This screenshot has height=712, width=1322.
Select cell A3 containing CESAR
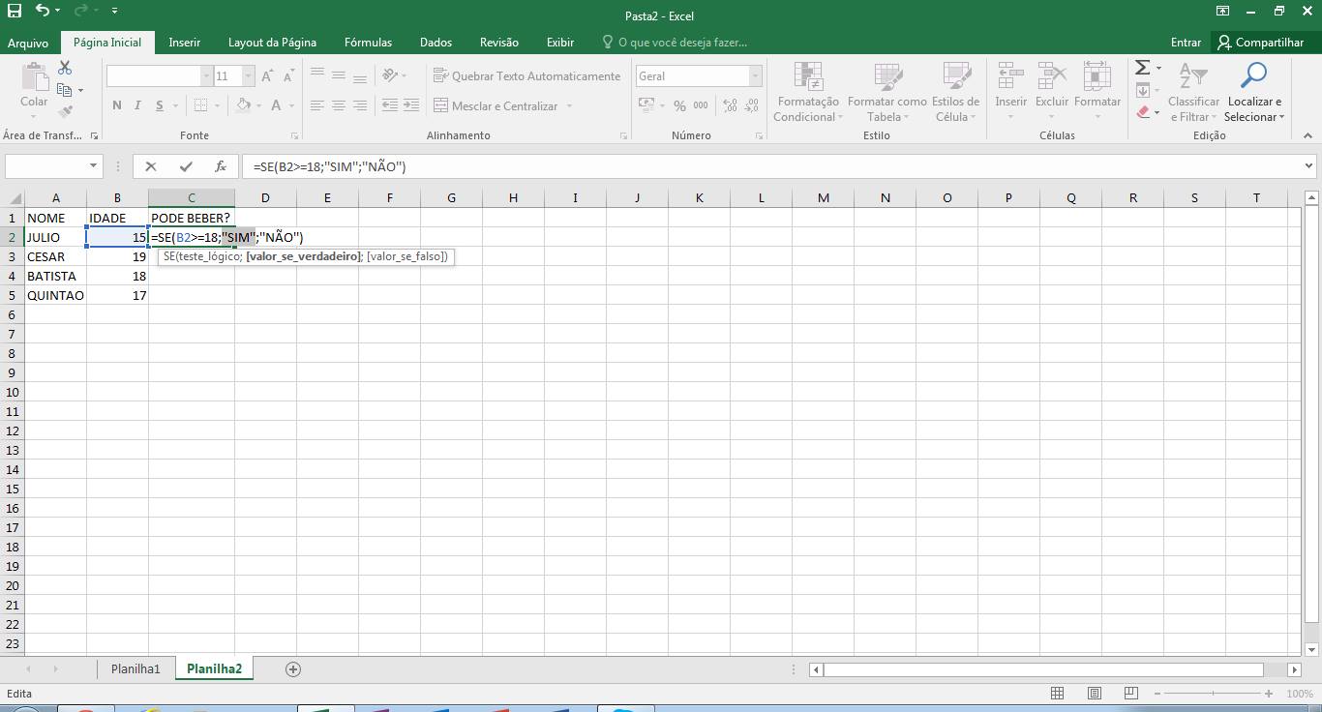(55, 256)
